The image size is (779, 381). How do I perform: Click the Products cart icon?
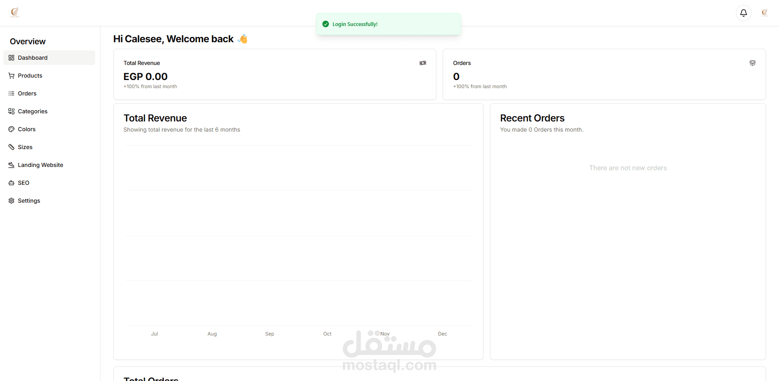coord(11,76)
